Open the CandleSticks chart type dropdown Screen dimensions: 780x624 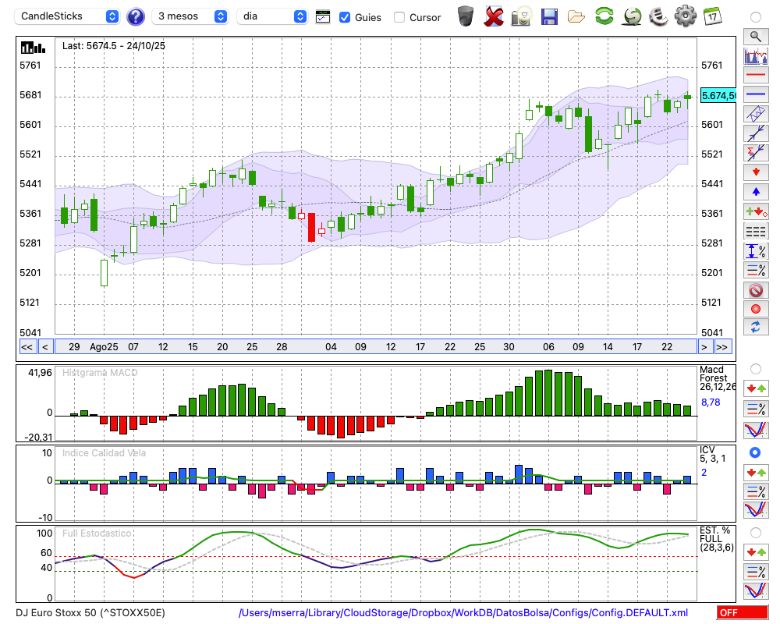click(x=69, y=16)
